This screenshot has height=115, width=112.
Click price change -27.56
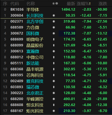click(x=102, y=21)
